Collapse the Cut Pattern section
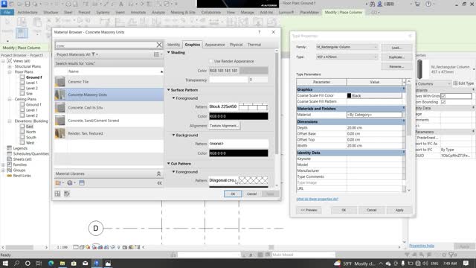Viewport: 476px width, 268px height. tap(169, 164)
